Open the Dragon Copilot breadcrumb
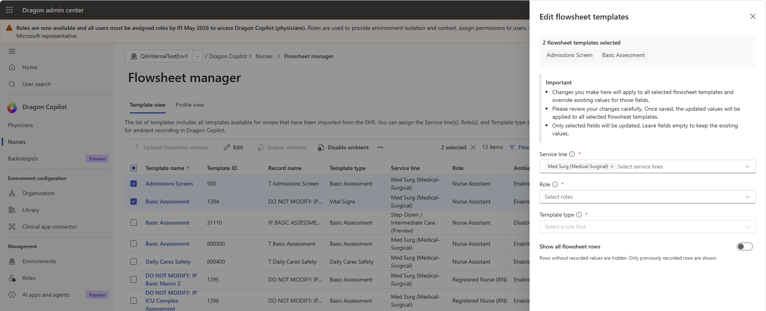 click(228, 56)
